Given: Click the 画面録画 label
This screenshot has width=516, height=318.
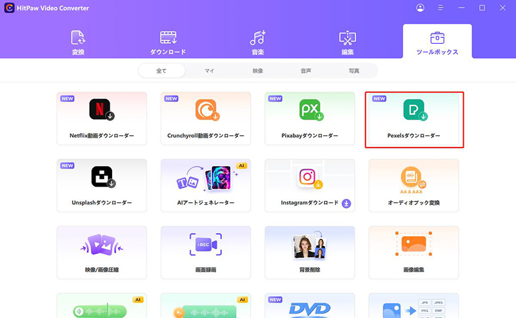Looking at the screenshot, I should point(206,270).
